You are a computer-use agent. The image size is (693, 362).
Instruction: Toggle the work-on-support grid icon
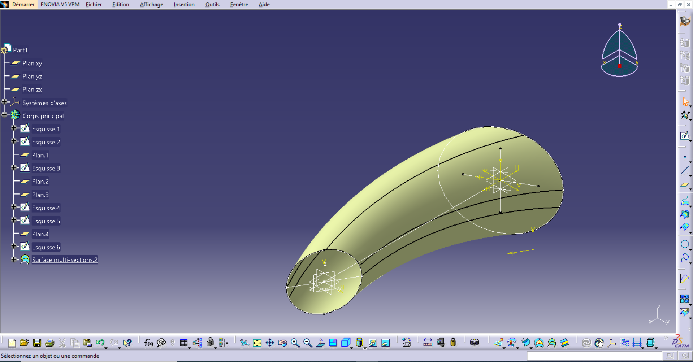coord(637,343)
